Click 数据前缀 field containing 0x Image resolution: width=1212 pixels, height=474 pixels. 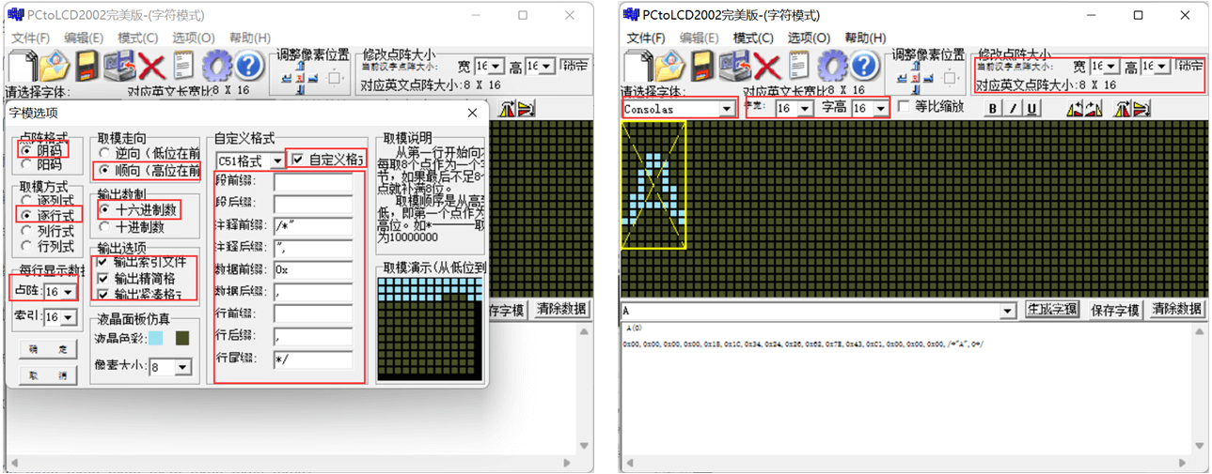pos(313,270)
